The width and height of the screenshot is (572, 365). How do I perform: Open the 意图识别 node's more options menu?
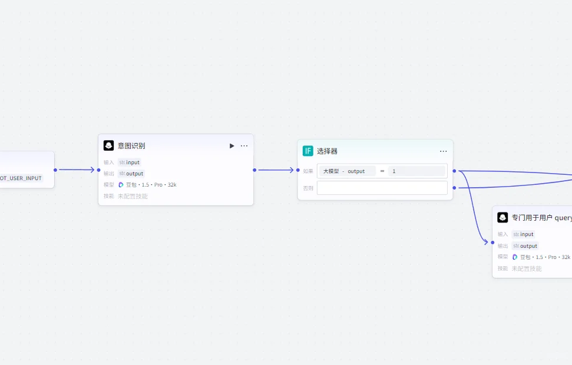click(x=244, y=146)
